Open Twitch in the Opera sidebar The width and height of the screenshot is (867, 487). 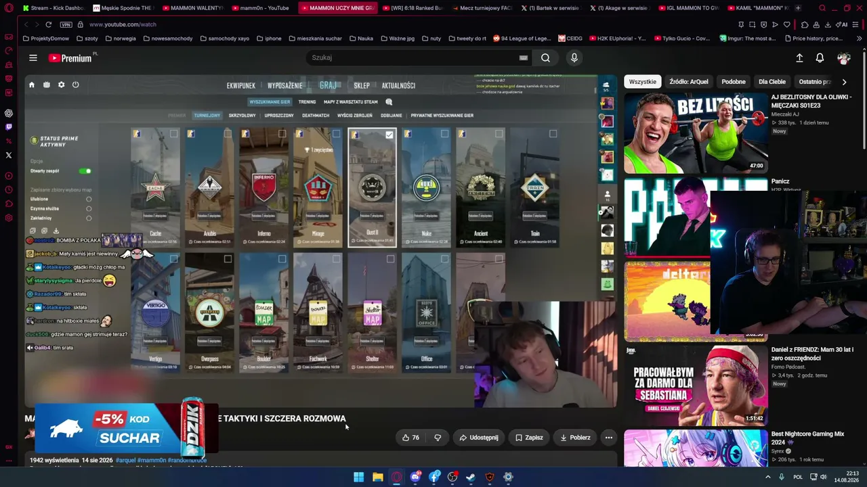pyautogui.click(x=9, y=126)
